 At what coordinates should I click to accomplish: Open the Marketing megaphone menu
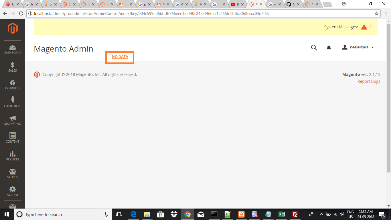[13, 120]
